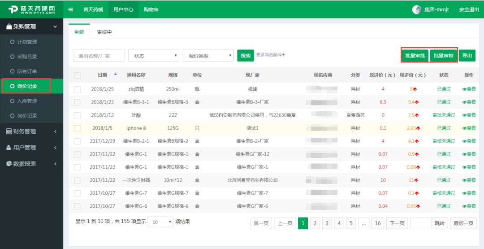
Task: Click the 导出 export button
Action: tap(467, 56)
